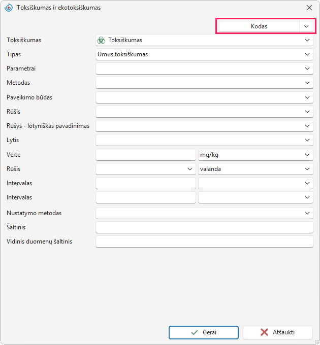Open the Parametrai dropdown list
The image size is (320, 345).
point(204,68)
